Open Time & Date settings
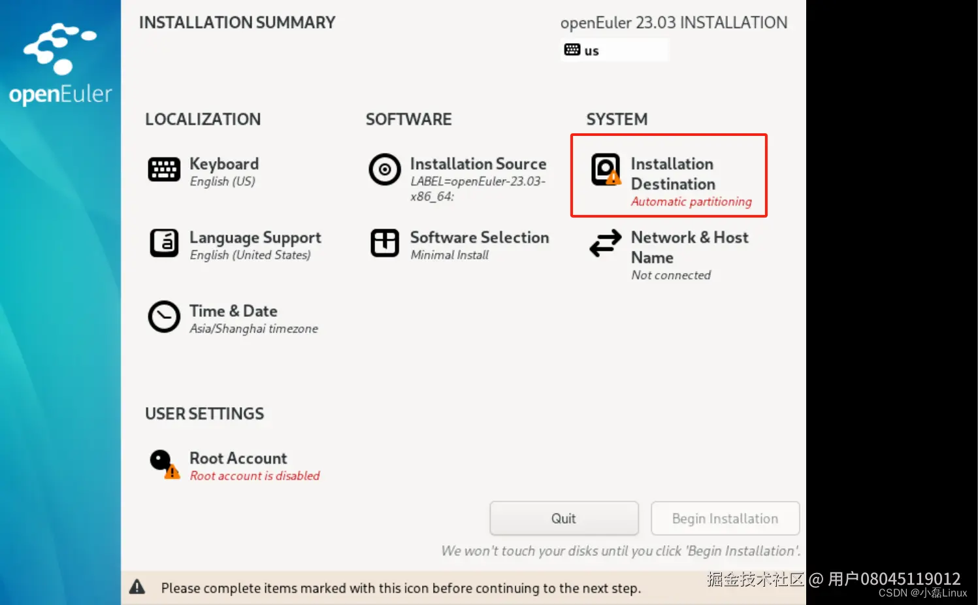The image size is (978, 605). coord(233,311)
